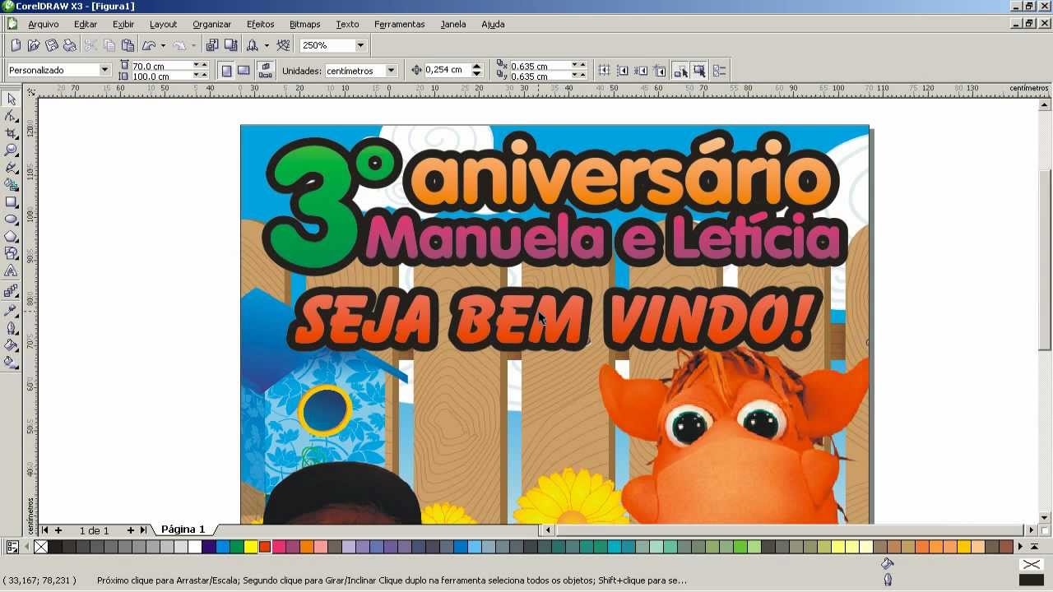Image resolution: width=1053 pixels, height=592 pixels.
Task: Open the Bitmaps menu
Action: (x=304, y=24)
